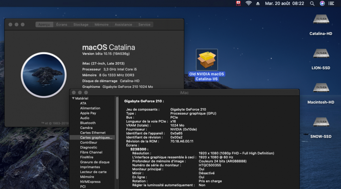Viewport: 341px width, 189px height.
Task: Select Audio in the sidebar
Action: [85, 118]
